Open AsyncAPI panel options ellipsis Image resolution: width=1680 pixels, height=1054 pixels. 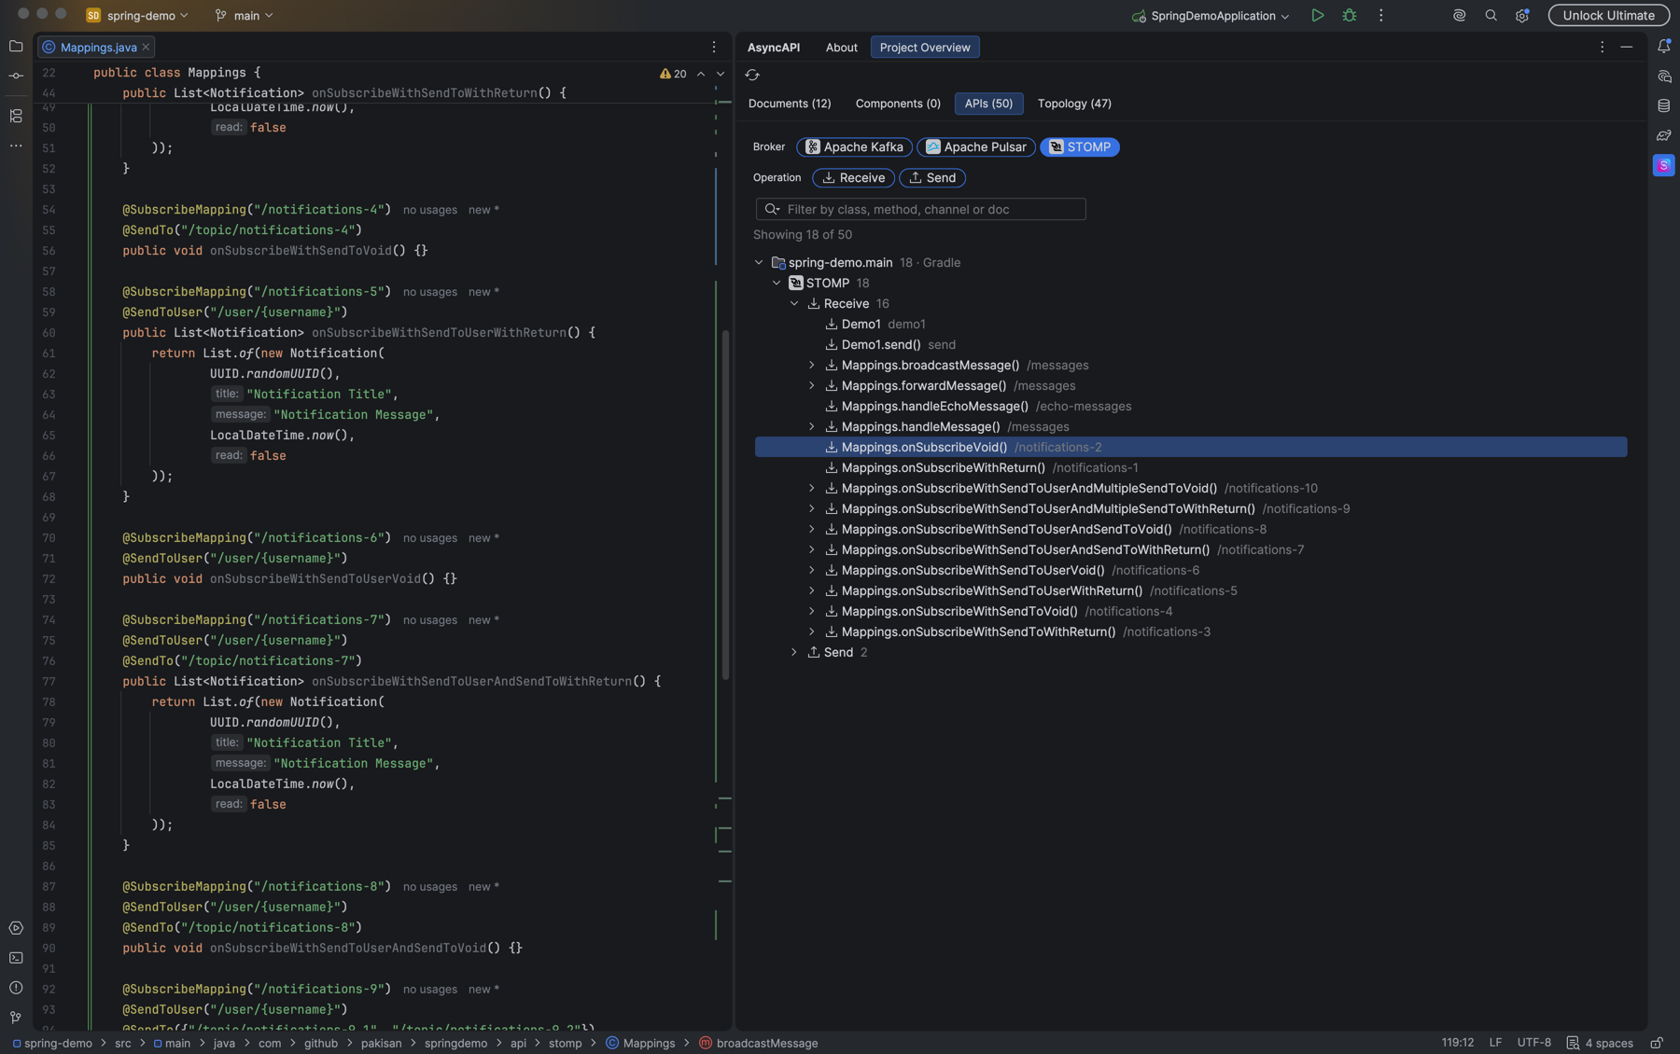[x=1602, y=47]
